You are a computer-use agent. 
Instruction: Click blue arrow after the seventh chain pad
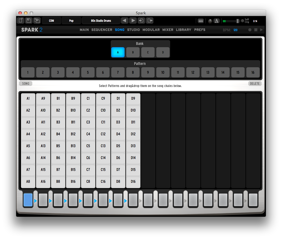pos(125,201)
